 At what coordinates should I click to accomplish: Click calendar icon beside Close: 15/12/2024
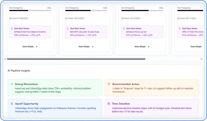tap(122, 18)
